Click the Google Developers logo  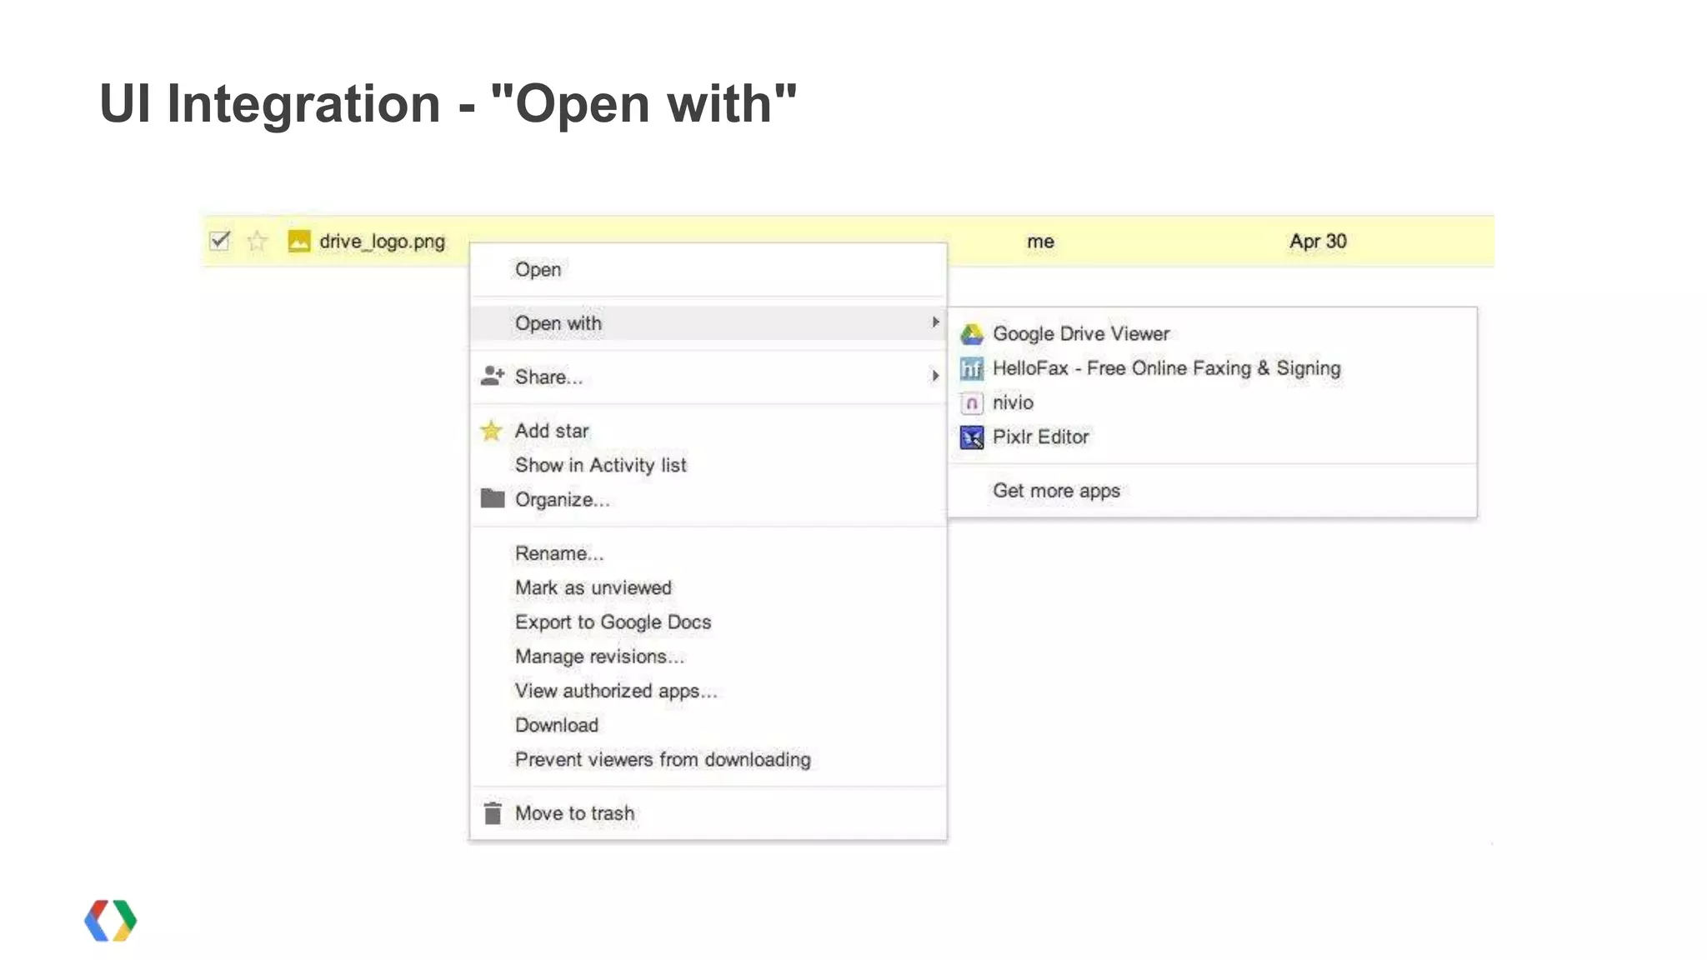click(110, 921)
